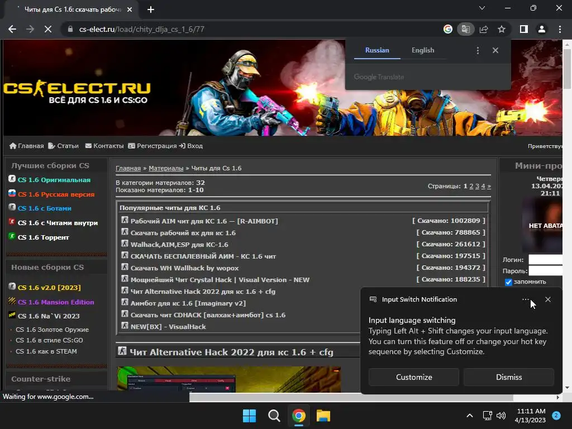
Task: Share this page icon
Action: (484, 29)
